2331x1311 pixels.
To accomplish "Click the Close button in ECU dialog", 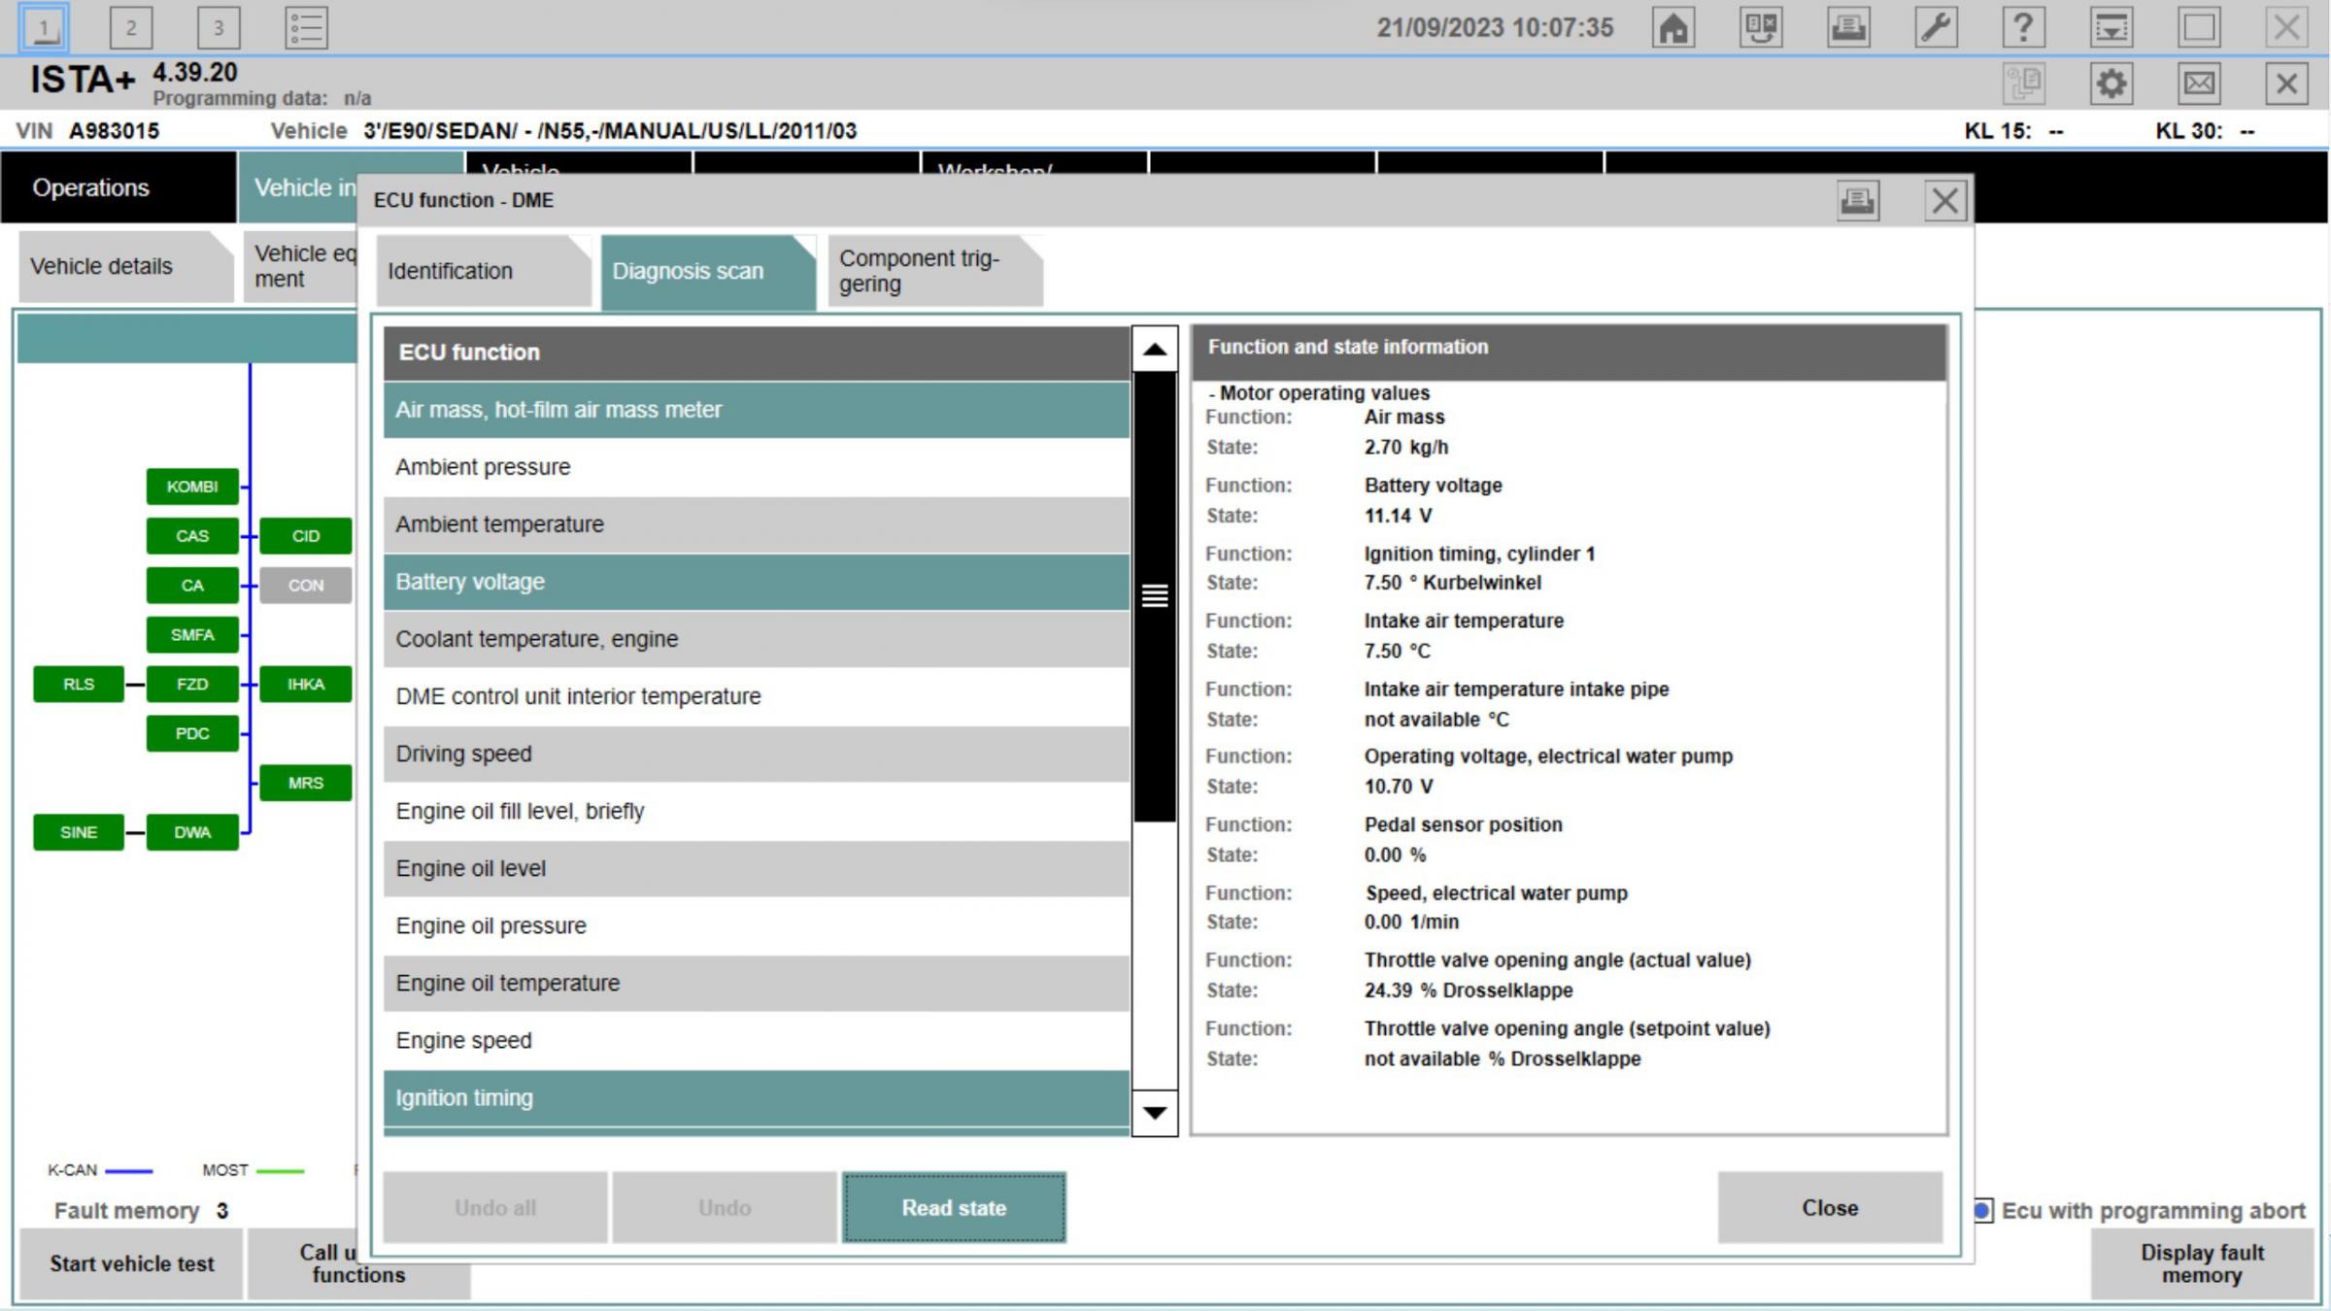I will (x=1830, y=1209).
